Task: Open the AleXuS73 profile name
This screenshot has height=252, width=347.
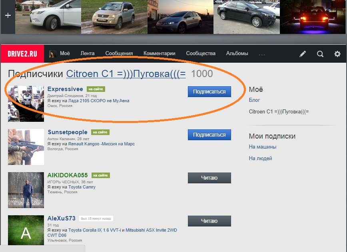Action: [61, 218]
